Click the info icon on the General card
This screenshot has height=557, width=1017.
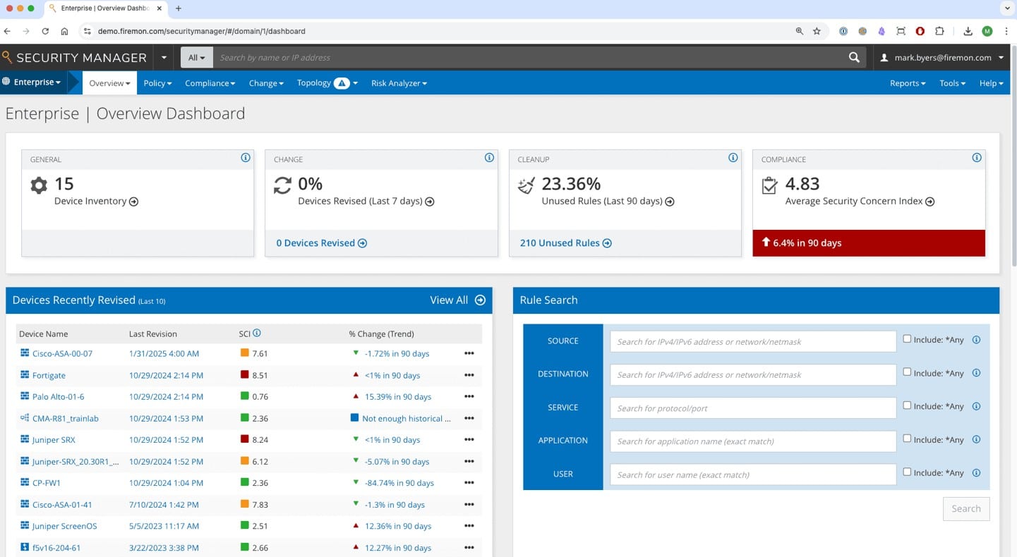(245, 157)
